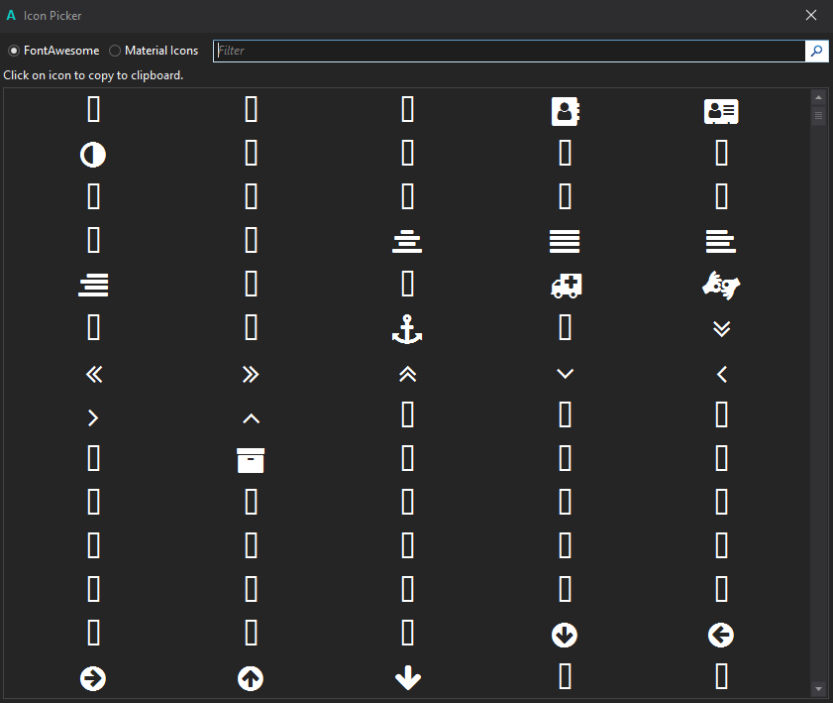The width and height of the screenshot is (833, 703).
Task: Copy the anchor icon
Action: (x=407, y=330)
